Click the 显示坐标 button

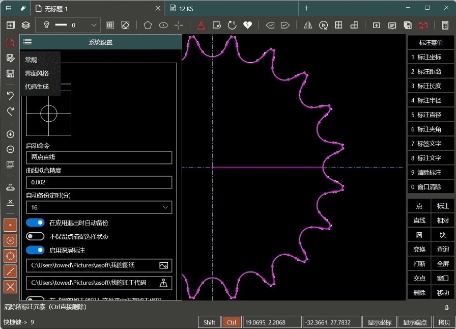tap(380, 322)
